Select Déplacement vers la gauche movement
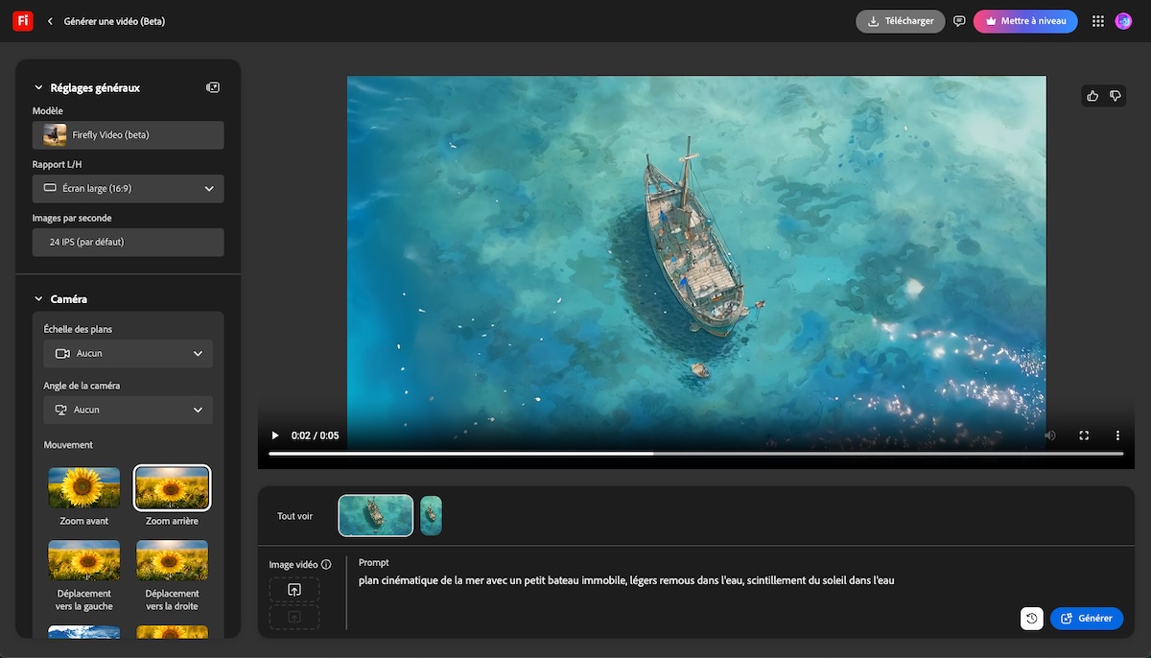 [x=84, y=560]
